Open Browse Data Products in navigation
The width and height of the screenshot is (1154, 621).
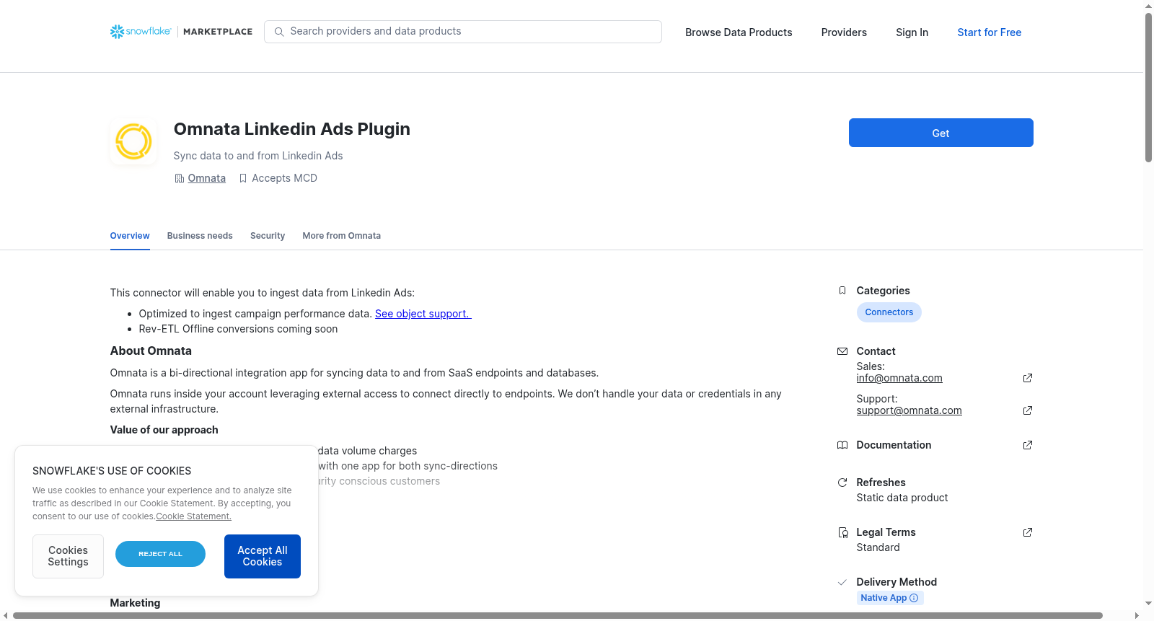[x=739, y=32]
